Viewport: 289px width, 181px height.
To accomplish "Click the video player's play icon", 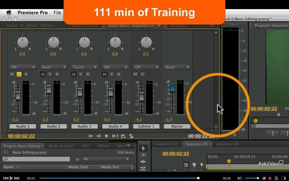I will [11, 178].
